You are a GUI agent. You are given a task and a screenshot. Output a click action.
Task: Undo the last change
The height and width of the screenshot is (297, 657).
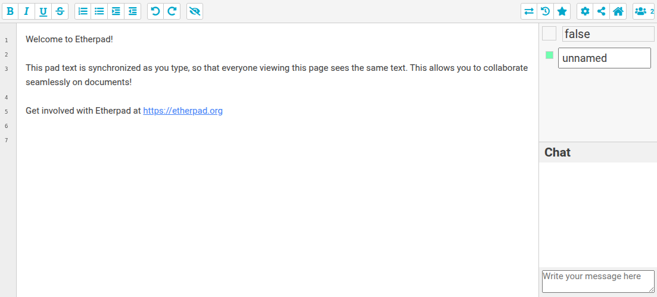click(155, 11)
